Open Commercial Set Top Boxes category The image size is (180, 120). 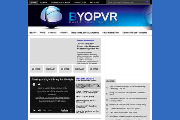(x=135, y=33)
